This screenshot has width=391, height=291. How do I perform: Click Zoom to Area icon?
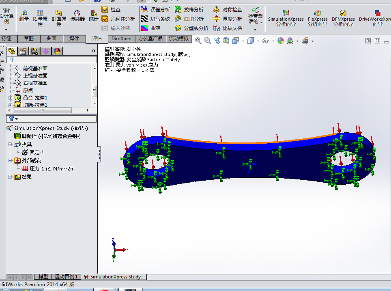pyautogui.click(x=208, y=41)
